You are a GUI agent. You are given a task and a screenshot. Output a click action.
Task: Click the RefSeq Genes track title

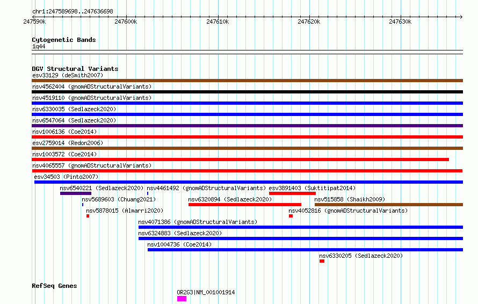(54, 286)
